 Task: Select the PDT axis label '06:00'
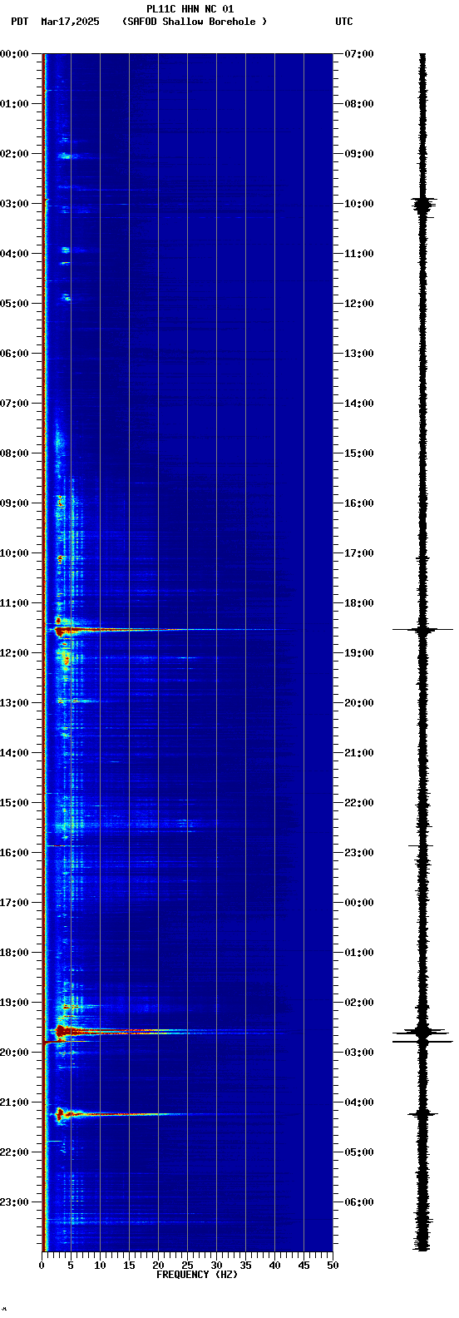point(15,354)
